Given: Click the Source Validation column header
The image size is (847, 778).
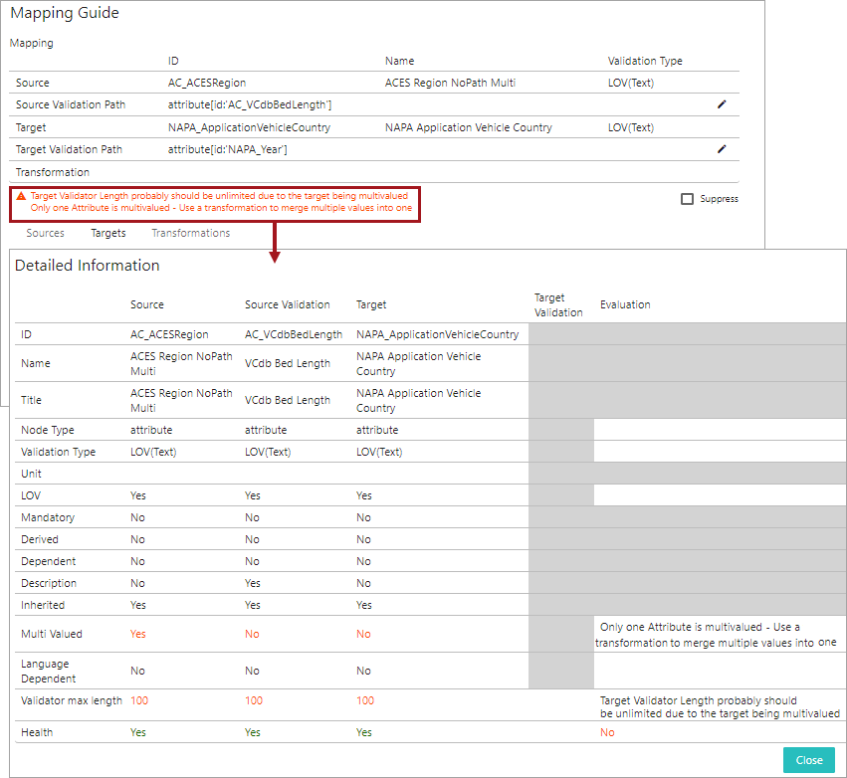Looking at the screenshot, I should point(288,304).
